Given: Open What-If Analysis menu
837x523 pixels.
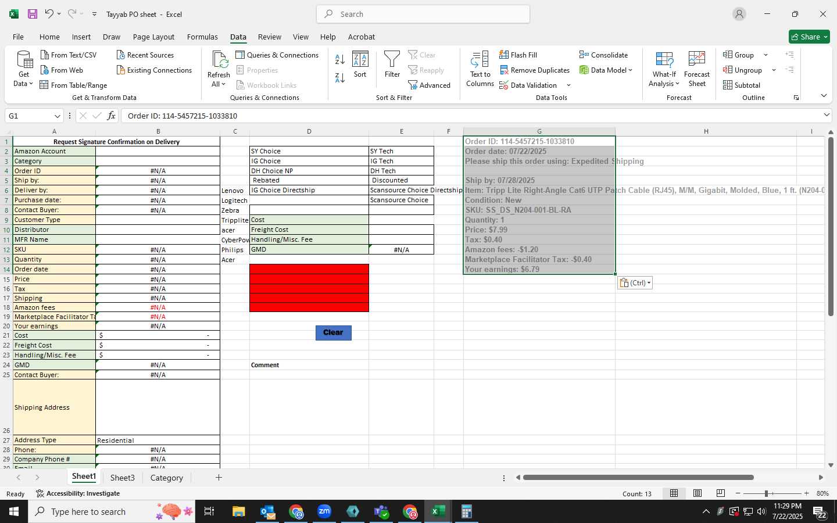Looking at the screenshot, I should click(x=664, y=69).
